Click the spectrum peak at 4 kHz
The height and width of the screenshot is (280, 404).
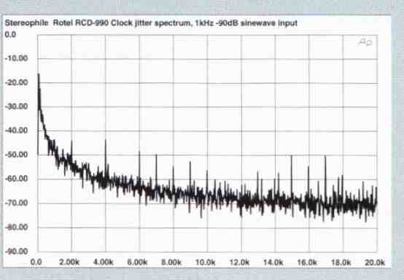tap(106, 141)
